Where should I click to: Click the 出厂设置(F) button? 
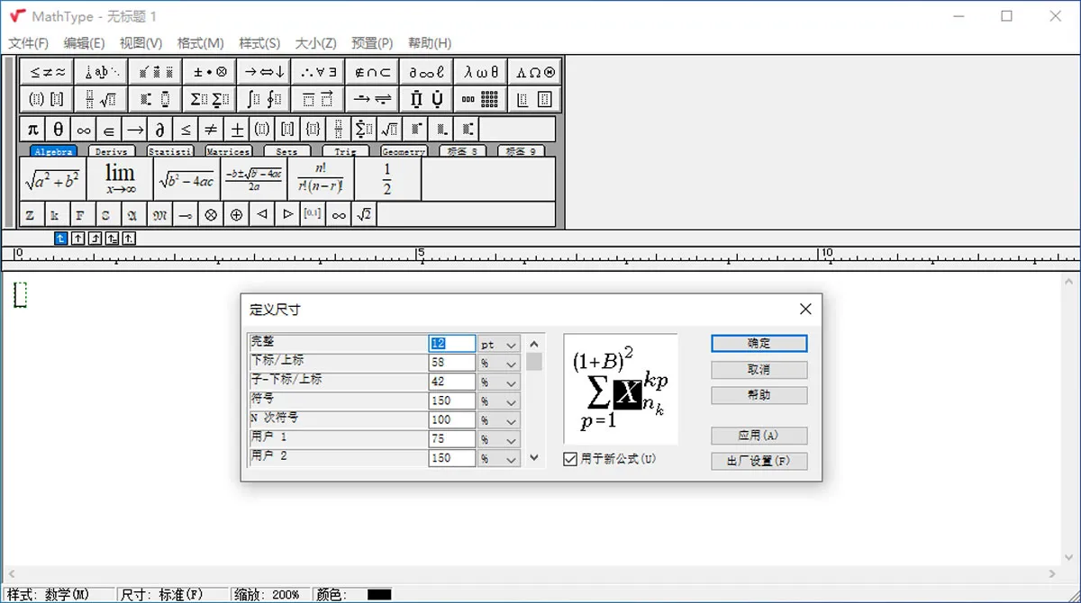click(759, 462)
